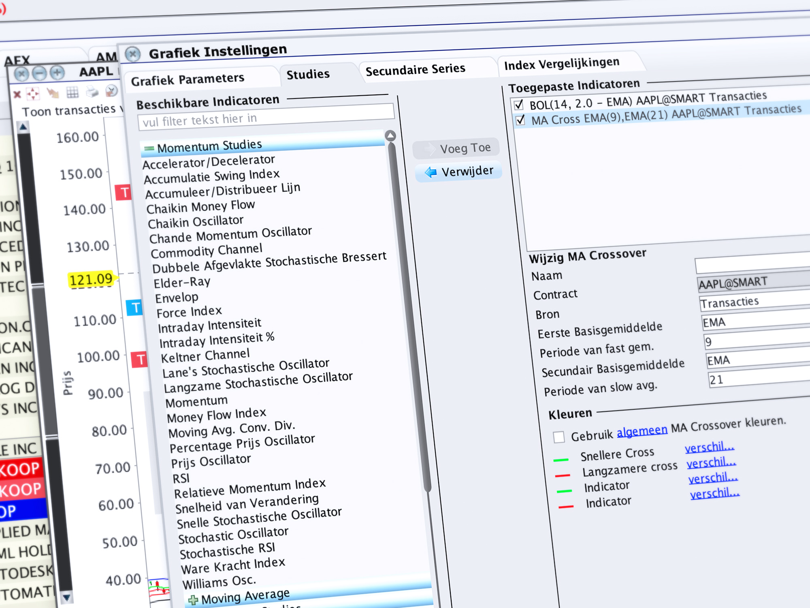Click the green Indicator color swatch
810x608 pixels.
(x=564, y=491)
